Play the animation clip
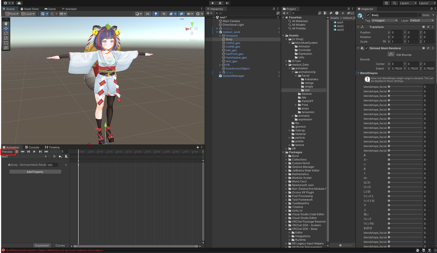This screenshot has width=437, height=253. click(x=34, y=152)
